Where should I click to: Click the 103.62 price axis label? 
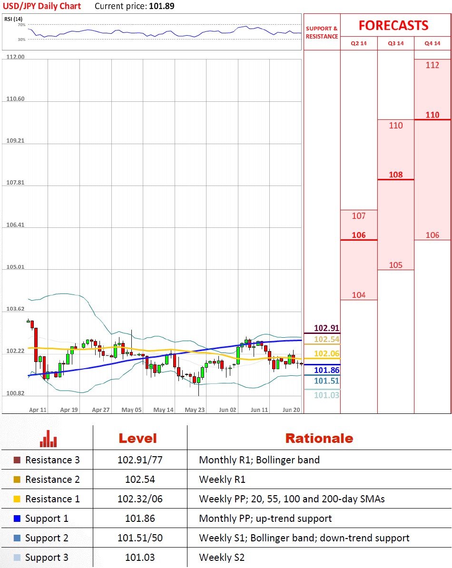click(16, 309)
